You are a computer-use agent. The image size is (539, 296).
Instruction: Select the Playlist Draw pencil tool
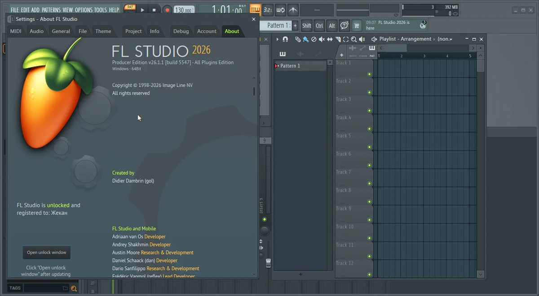tap(297, 39)
